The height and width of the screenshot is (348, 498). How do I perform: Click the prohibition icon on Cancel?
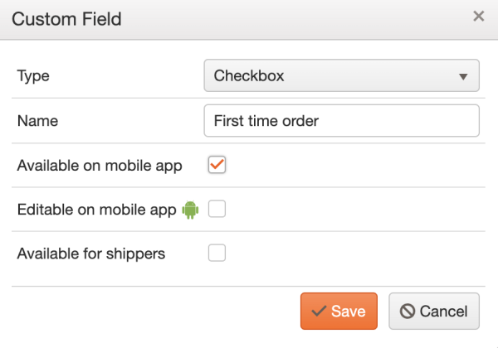coord(407,312)
